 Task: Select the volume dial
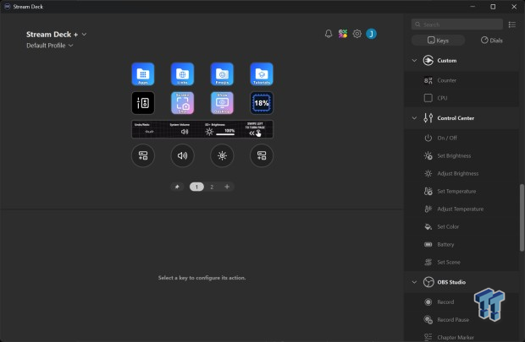tap(182, 155)
